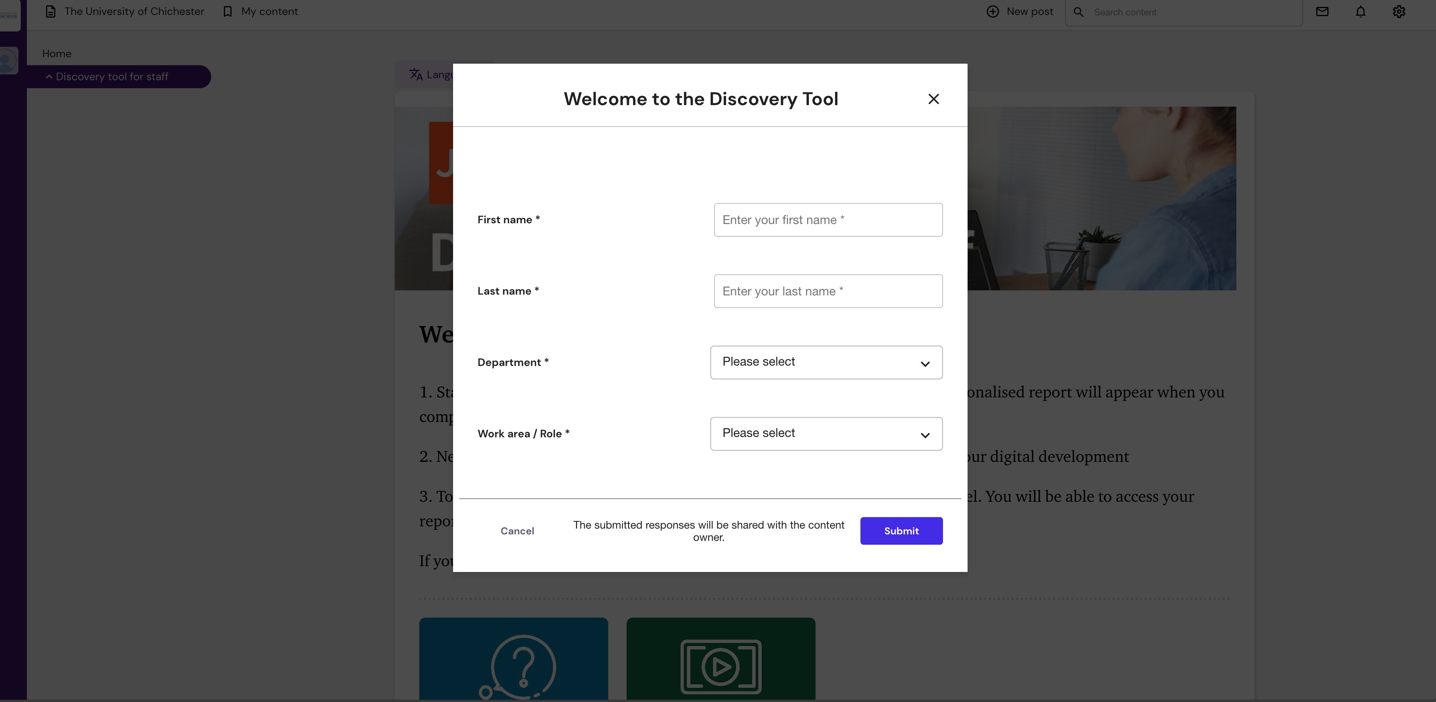Click the bookmark icon beside My content
Image resolution: width=1436 pixels, height=702 pixels.
point(227,11)
